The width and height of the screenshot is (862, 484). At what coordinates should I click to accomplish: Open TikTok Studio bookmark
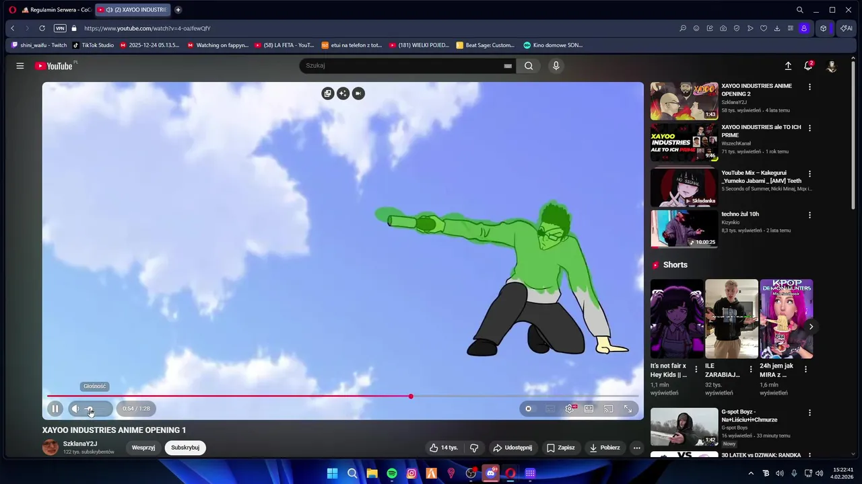93,45
